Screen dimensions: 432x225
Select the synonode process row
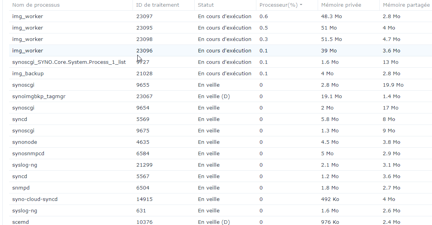220,142
